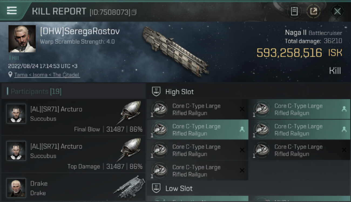
Task: Close the kill report window
Action: 337,11
